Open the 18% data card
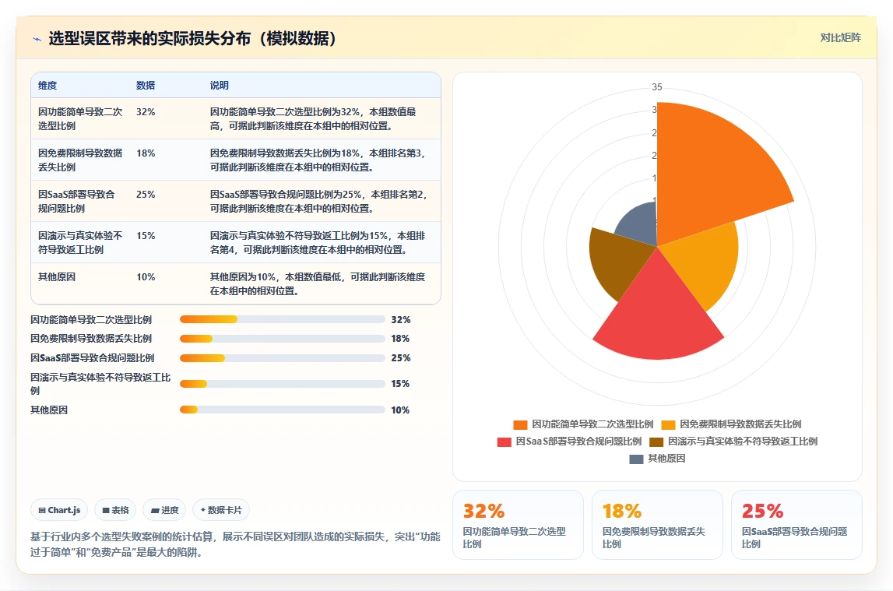 657,525
